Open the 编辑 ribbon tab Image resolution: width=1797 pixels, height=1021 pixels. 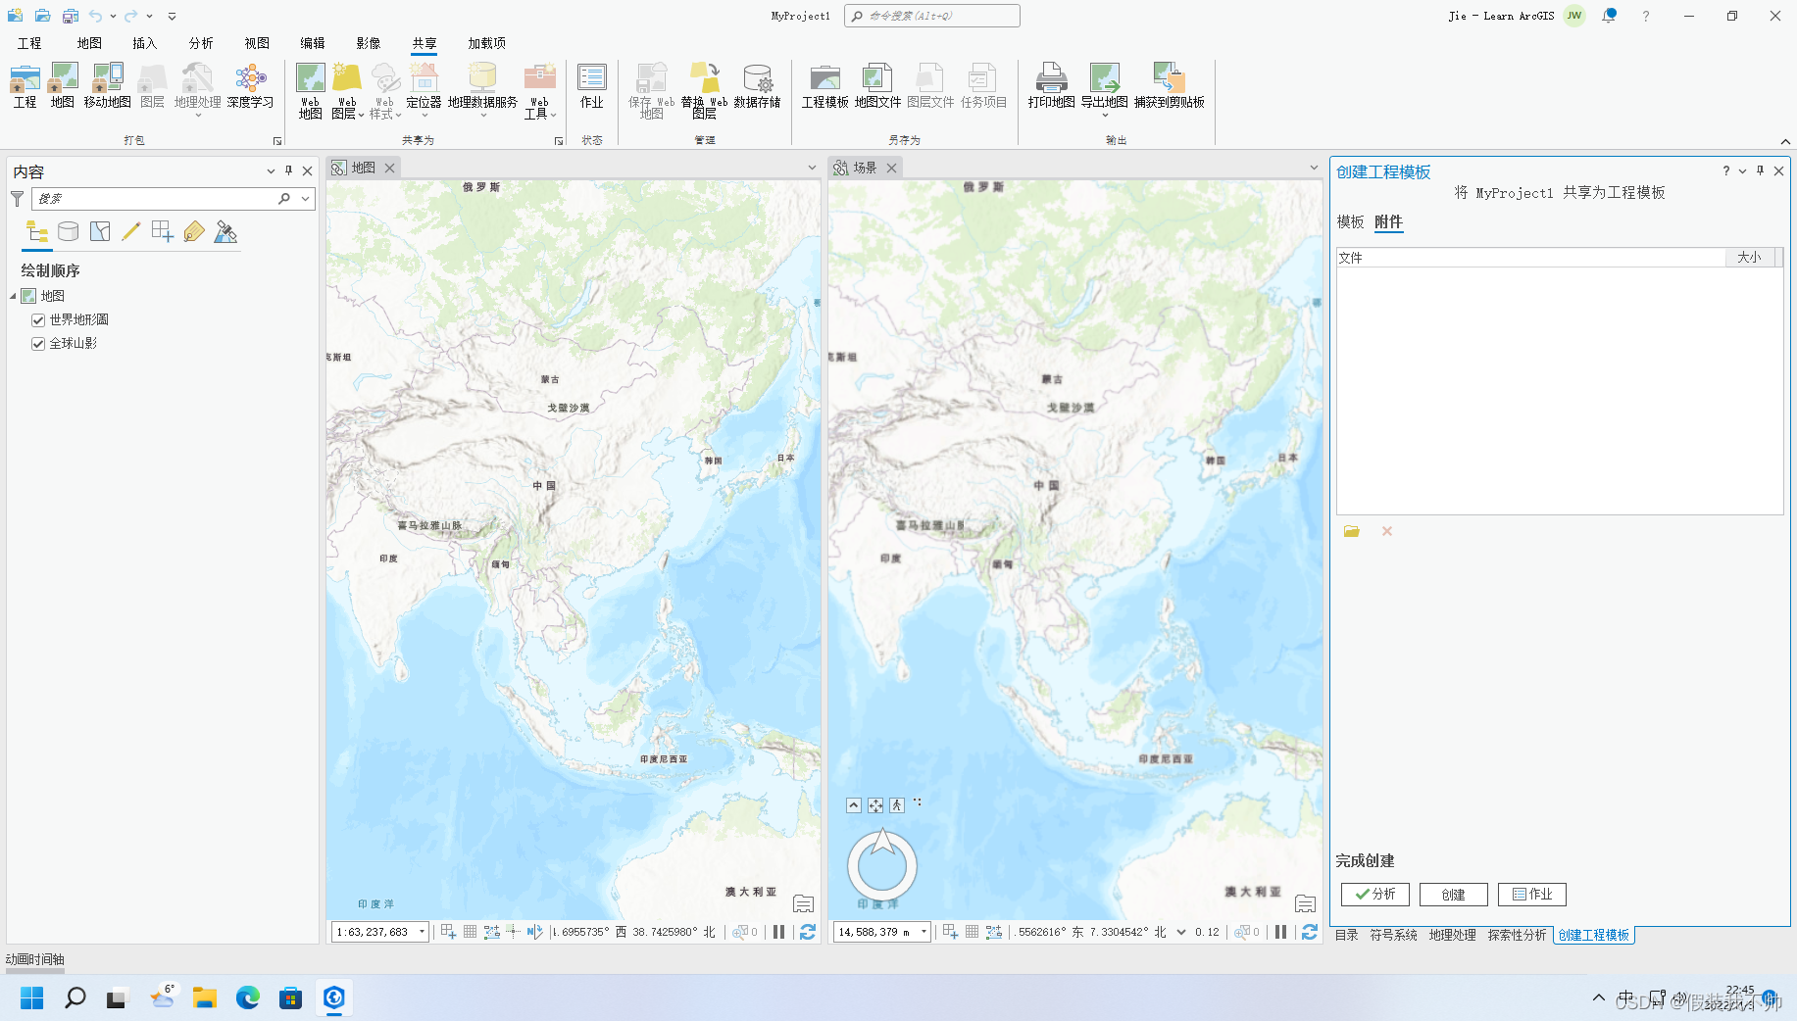(x=313, y=43)
